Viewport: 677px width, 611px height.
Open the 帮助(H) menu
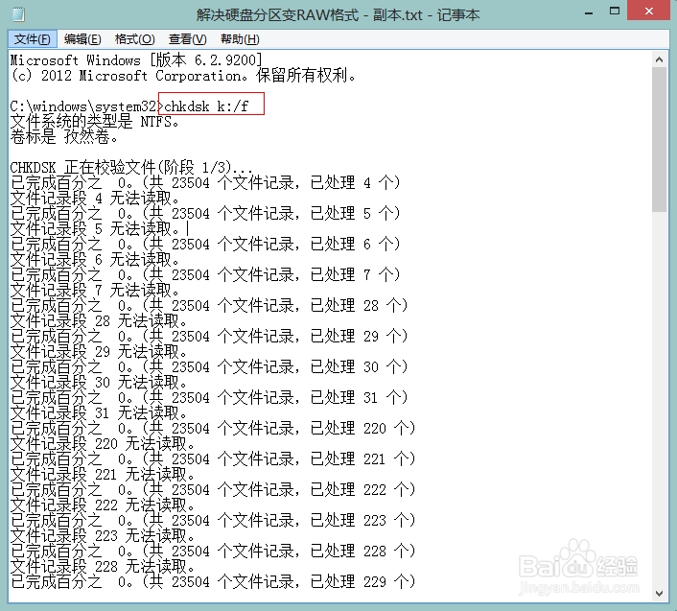click(x=240, y=39)
